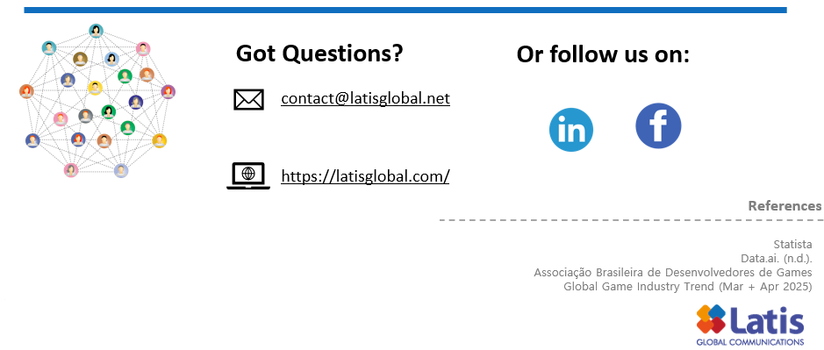Select the yellow avatar in network center
Viewport: 824px width, 350px height.
(x=95, y=87)
